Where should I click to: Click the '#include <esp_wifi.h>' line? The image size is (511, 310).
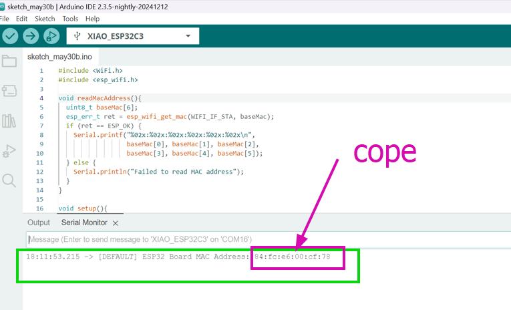[x=98, y=80]
